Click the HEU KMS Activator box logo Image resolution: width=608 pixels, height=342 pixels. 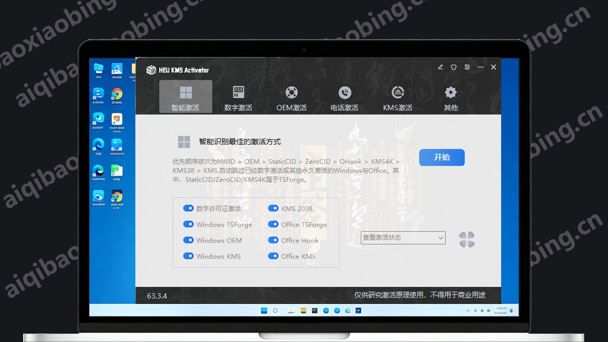tap(151, 70)
